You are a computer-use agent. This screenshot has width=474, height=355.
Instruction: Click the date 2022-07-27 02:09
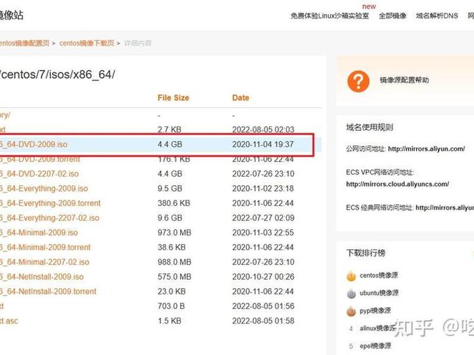click(x=263, y=218)
